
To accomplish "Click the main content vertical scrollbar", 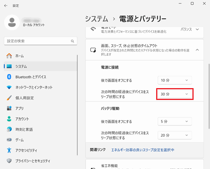I will [209, 97].
